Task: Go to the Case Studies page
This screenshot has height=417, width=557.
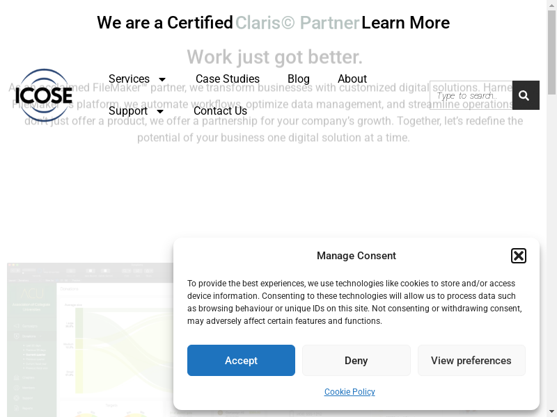Action: pyautogui.click(x=228, y=79)
